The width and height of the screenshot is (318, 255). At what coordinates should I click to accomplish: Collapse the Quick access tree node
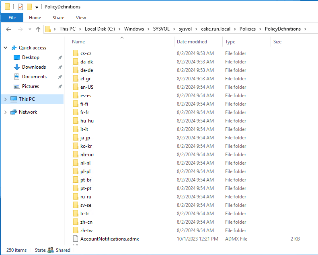pyautogui.click(x=6, y=48)
